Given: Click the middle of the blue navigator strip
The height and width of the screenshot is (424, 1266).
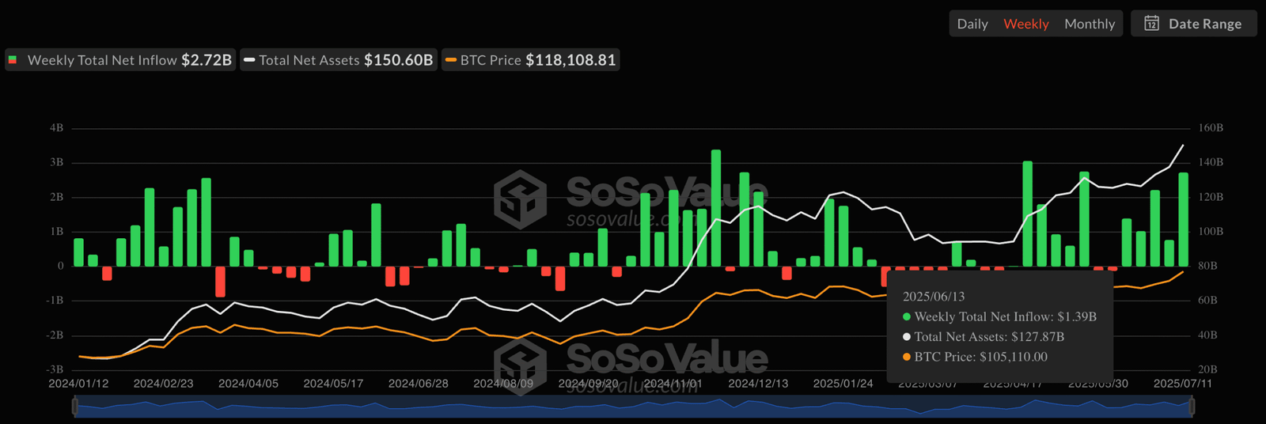Looking at the screenshot, I should point(633,407).
